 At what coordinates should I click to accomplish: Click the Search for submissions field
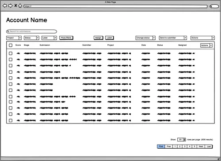[x=31, y=31]
